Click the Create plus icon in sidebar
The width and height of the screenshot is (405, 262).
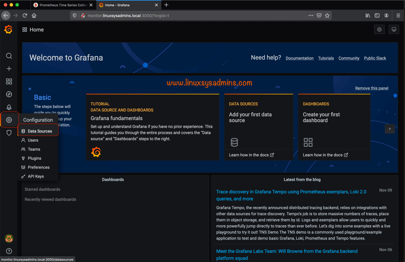click(x=9, y=69)
